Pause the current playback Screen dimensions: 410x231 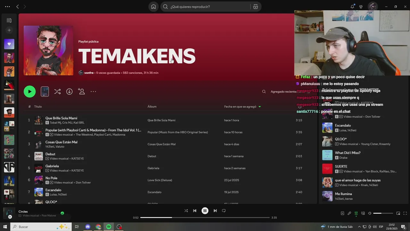coord(205,211)
